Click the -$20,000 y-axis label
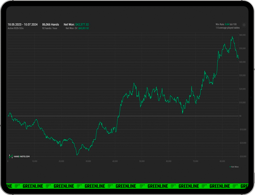Viewport: 255px width, 195px height. pyautogui.click(x=243, y=143)
